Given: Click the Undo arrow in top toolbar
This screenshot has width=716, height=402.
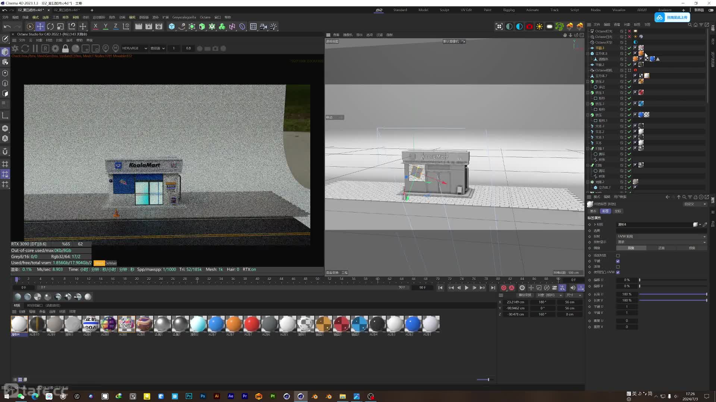Looking at the screenshot, I should pos(7,26).
